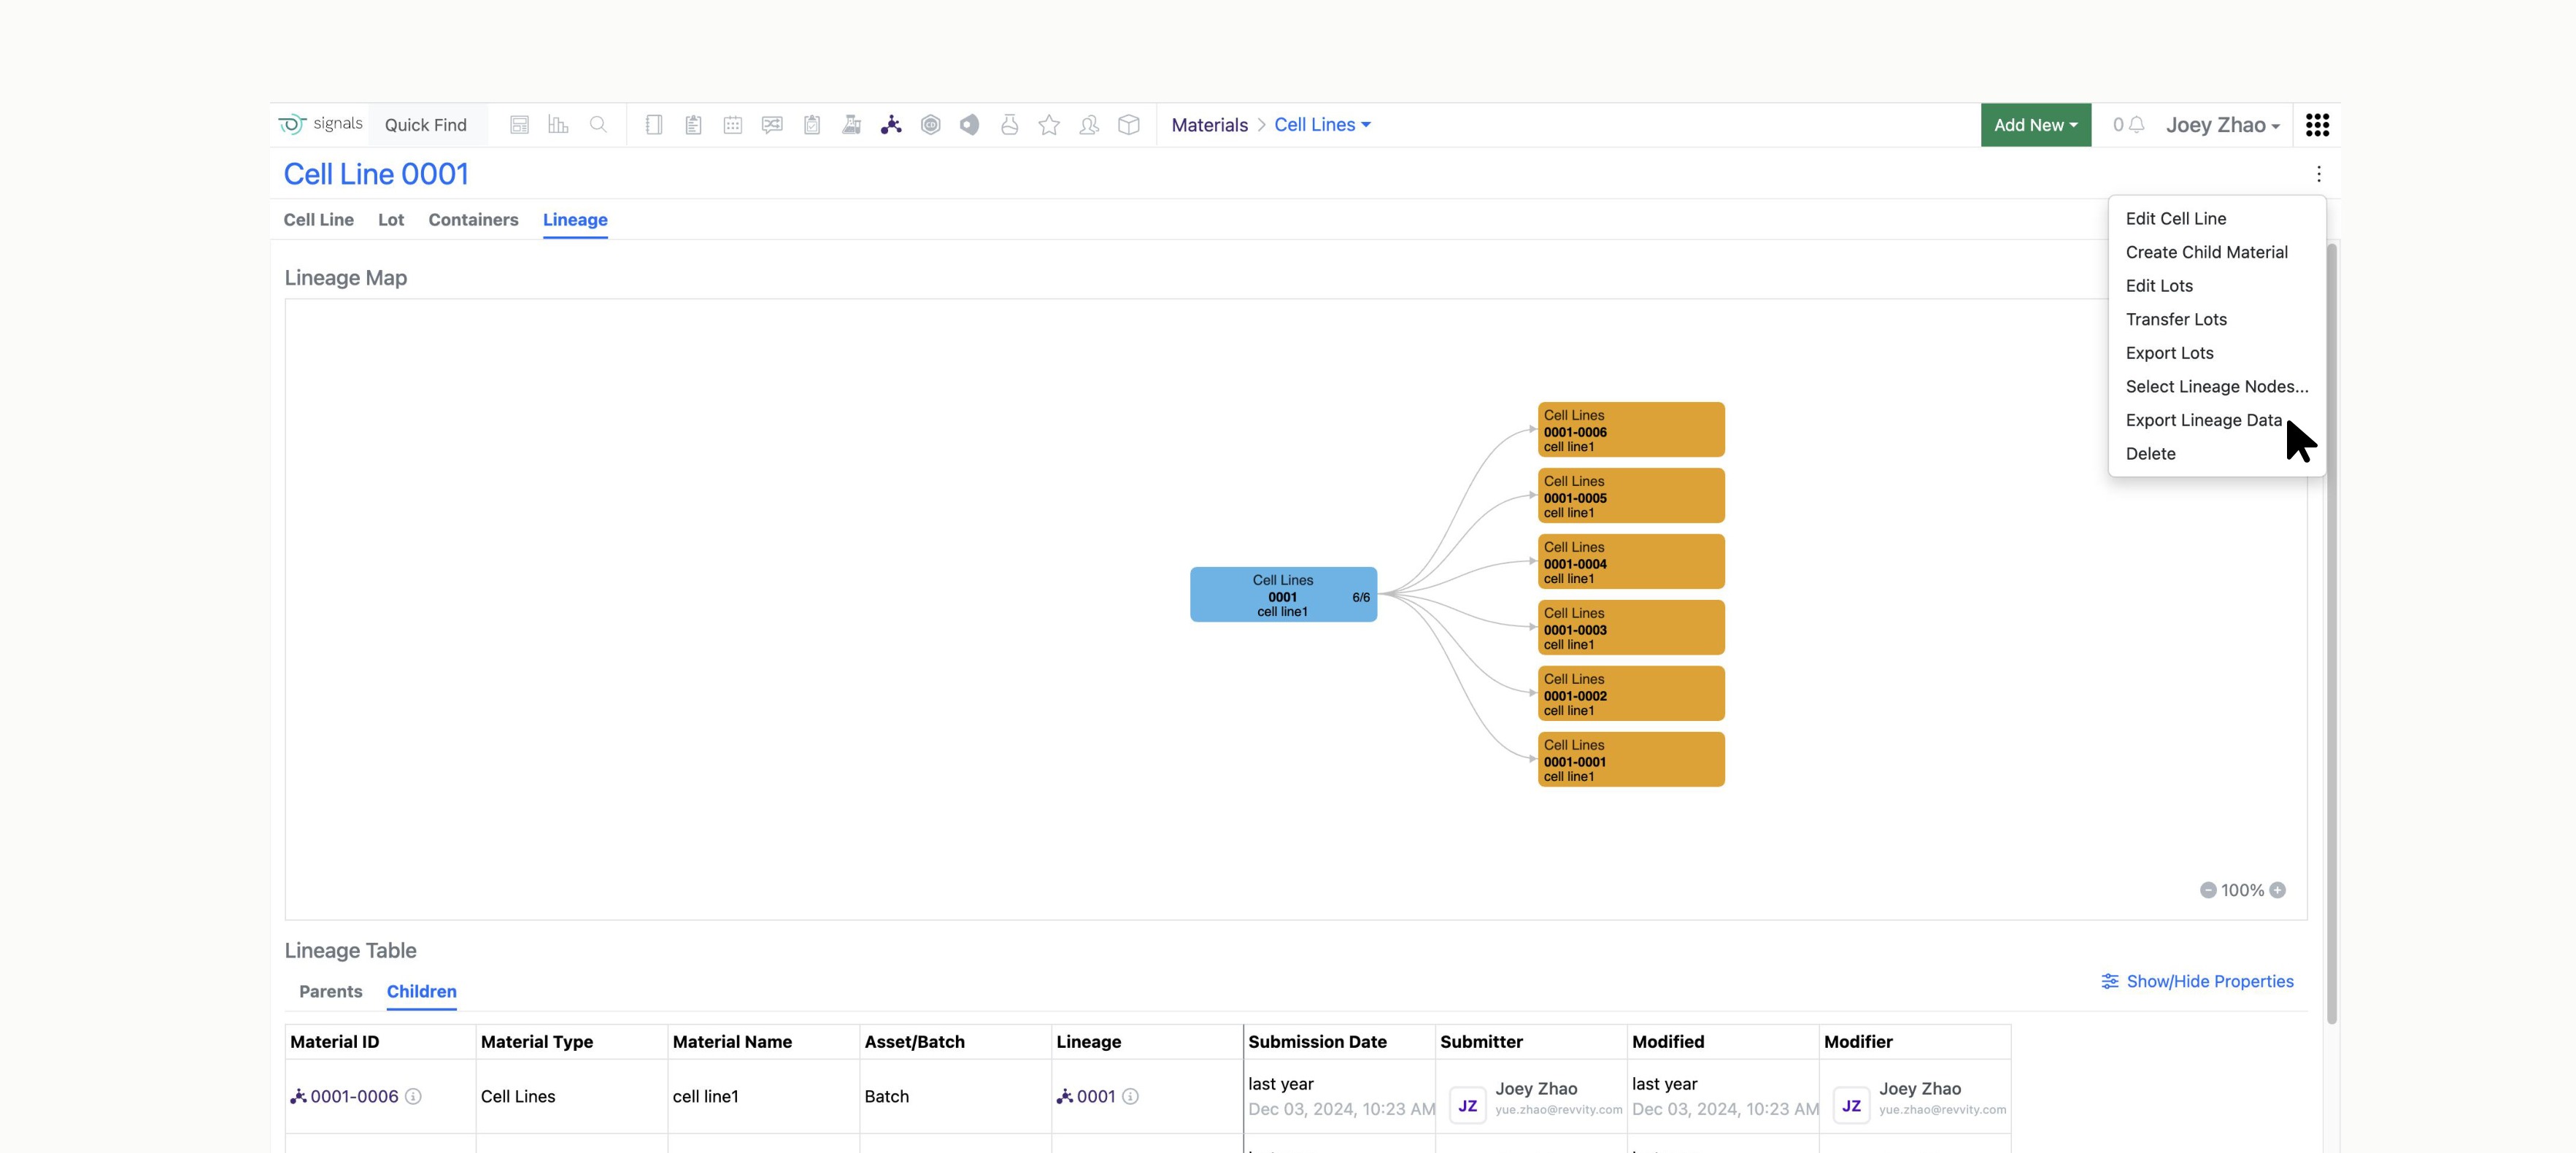2576x1153 pixels.
Task: Switch to the Containers tab
Action: (473, 220)
